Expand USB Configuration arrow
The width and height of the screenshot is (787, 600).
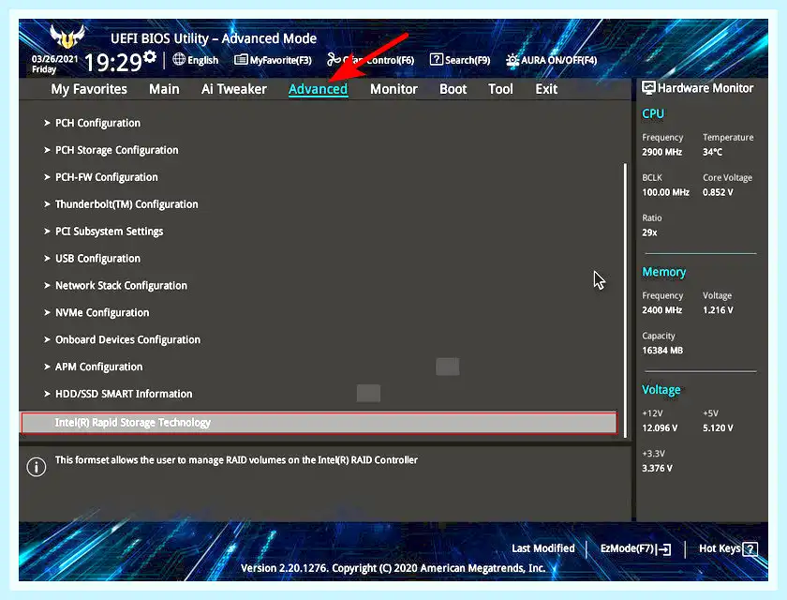[47, 259]
